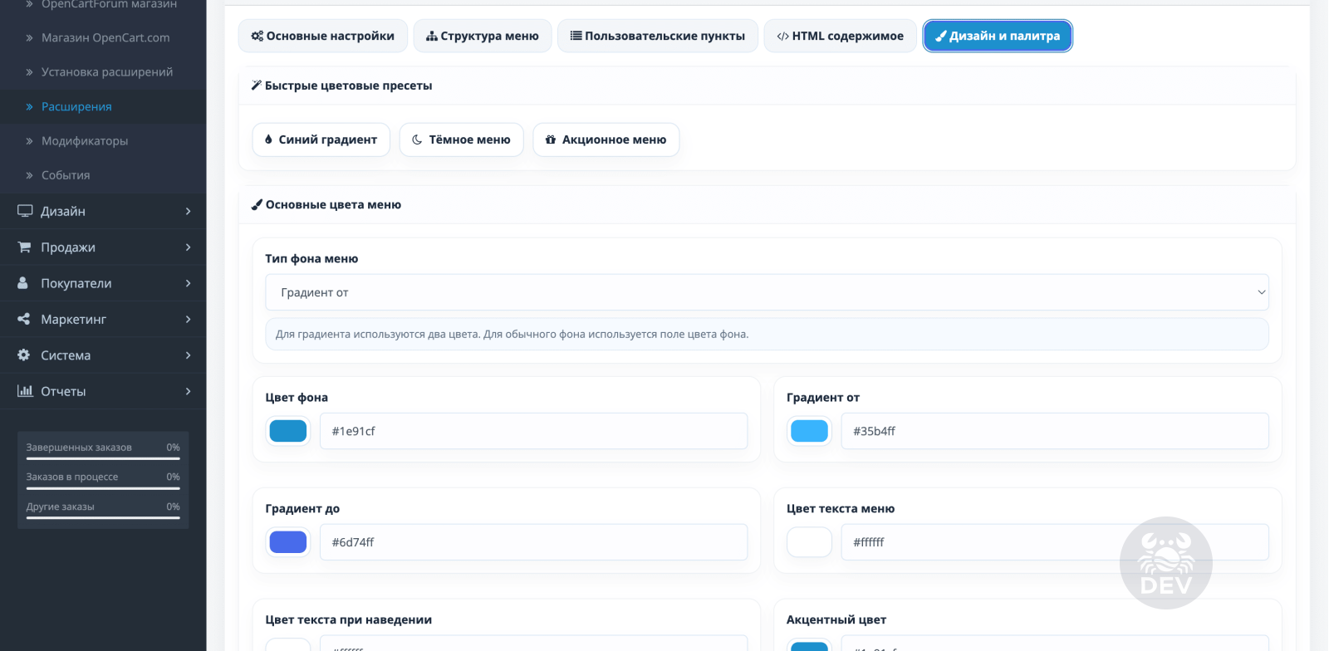
Task: Click the list icon on Пользовательские пункты
Action: pos(576,36)
